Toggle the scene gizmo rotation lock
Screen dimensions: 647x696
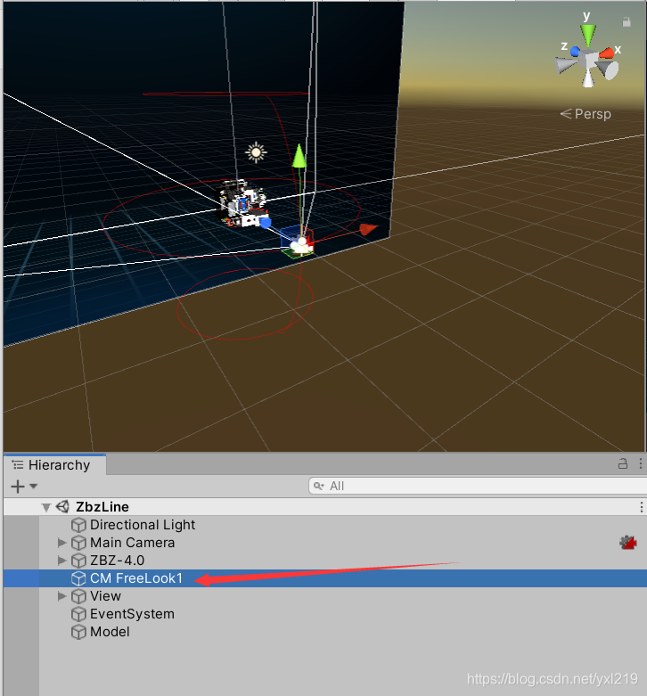click(627, 21)
